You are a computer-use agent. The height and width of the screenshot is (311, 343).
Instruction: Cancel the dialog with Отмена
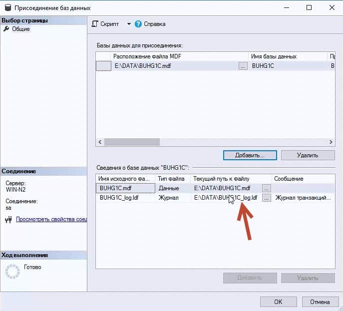pyautogui.click(x=320, y=302)
